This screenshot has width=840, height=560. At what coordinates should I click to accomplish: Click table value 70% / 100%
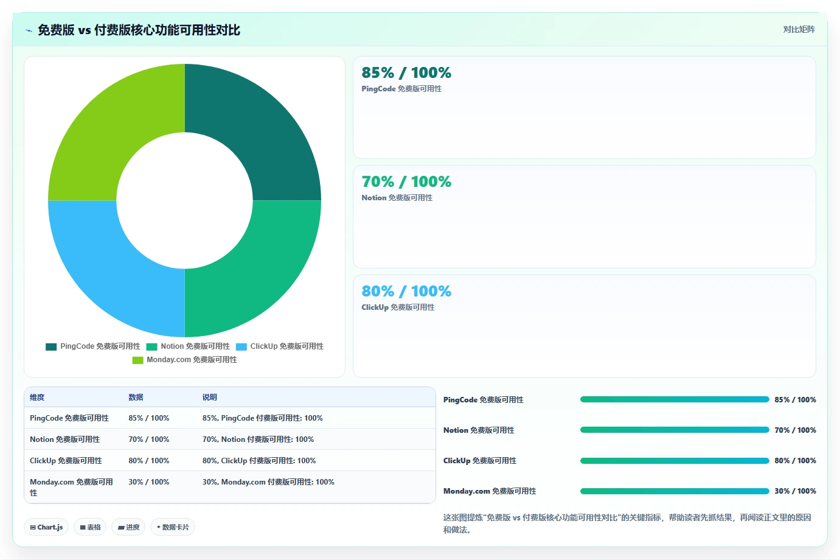coord(149,439)
